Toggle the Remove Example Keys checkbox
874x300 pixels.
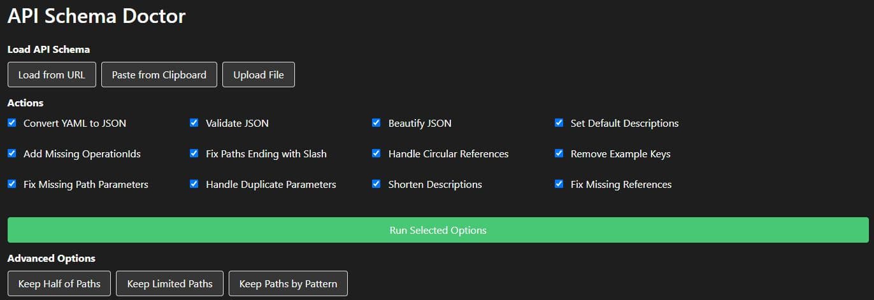[559, 154]
